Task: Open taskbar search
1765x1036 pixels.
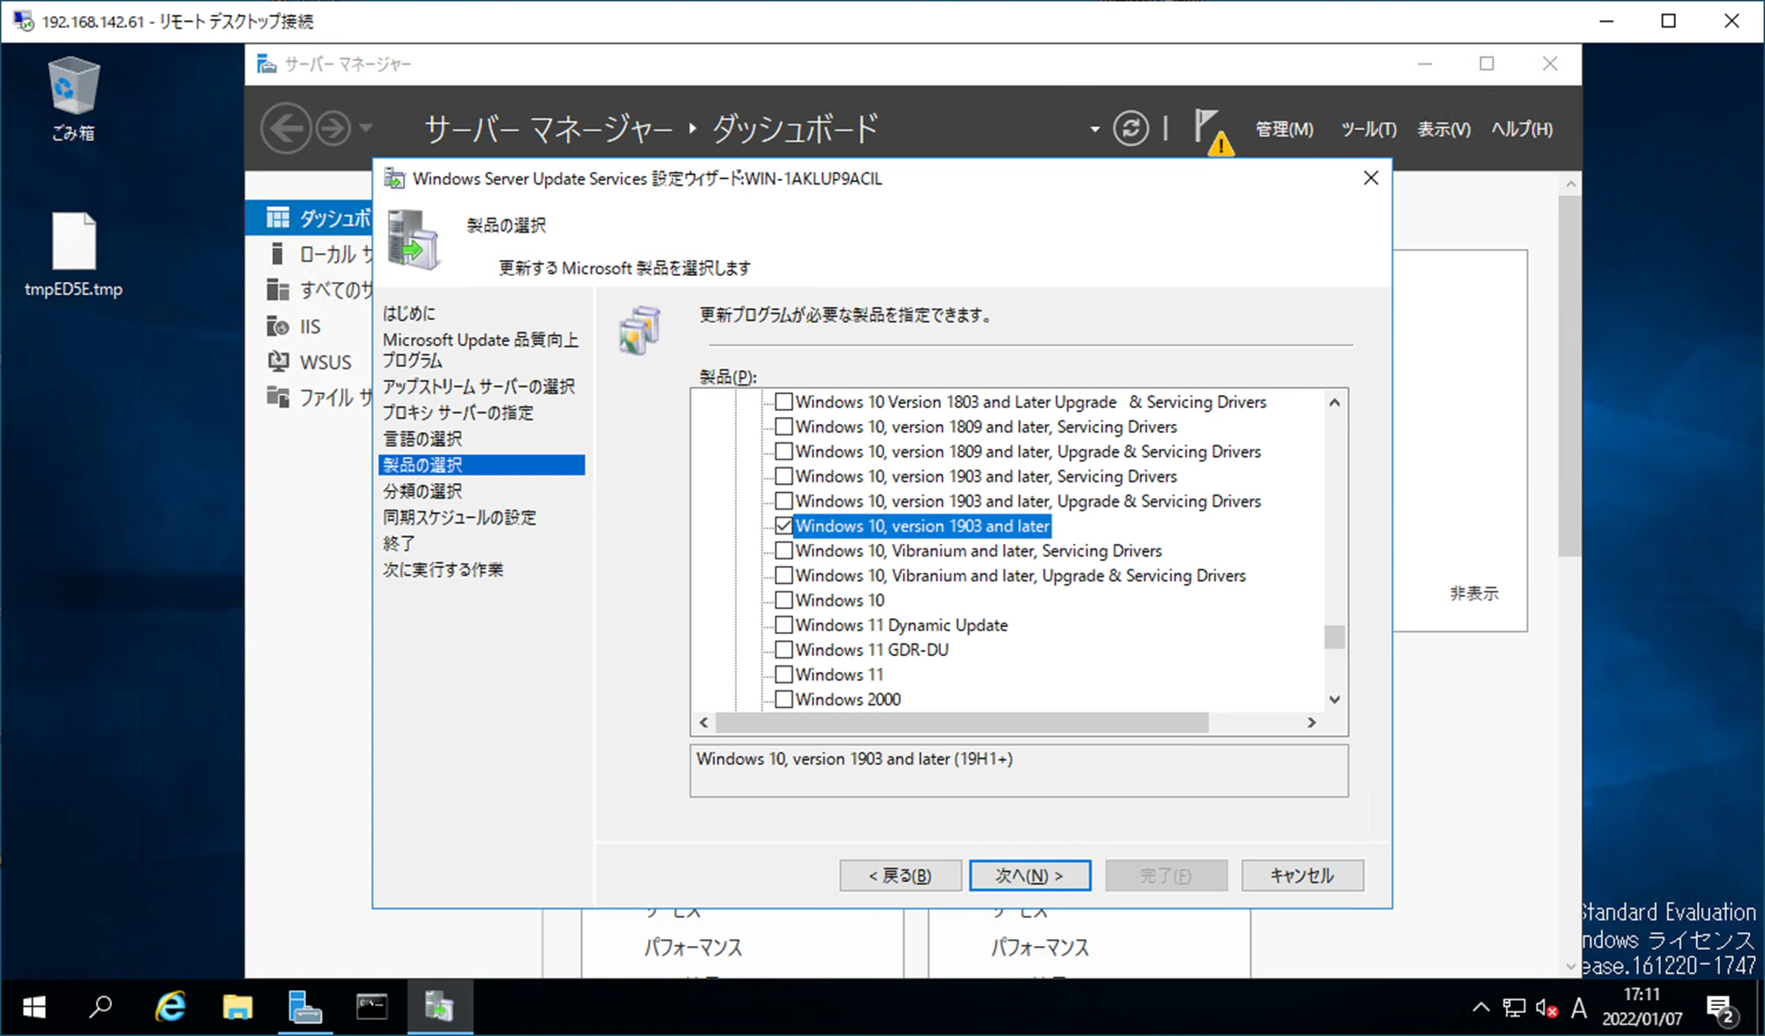Action: point(101,1007)
